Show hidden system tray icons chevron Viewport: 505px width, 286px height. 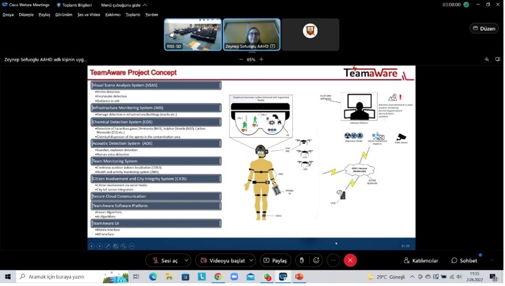[412, 276]
